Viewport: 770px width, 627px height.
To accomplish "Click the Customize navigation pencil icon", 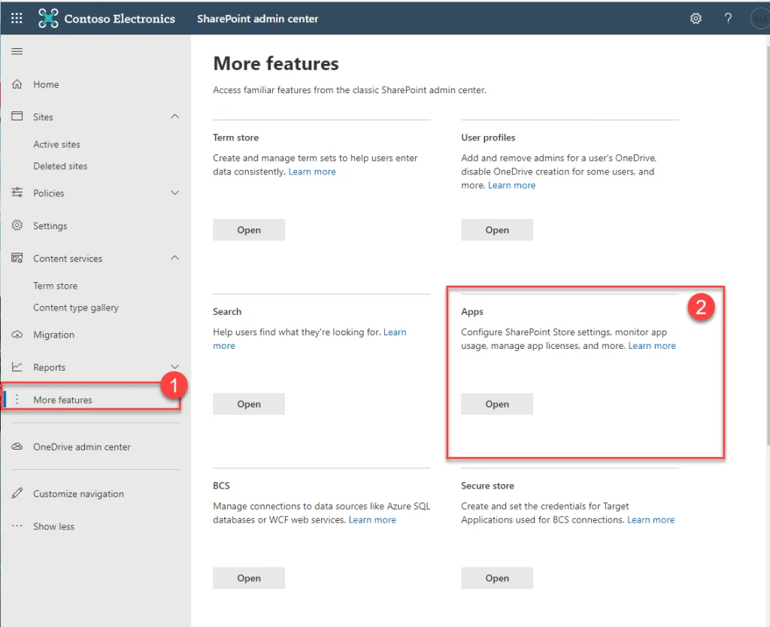I will (17, 493).
